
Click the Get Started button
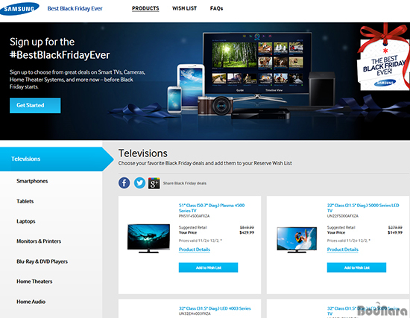click(35, 105)
